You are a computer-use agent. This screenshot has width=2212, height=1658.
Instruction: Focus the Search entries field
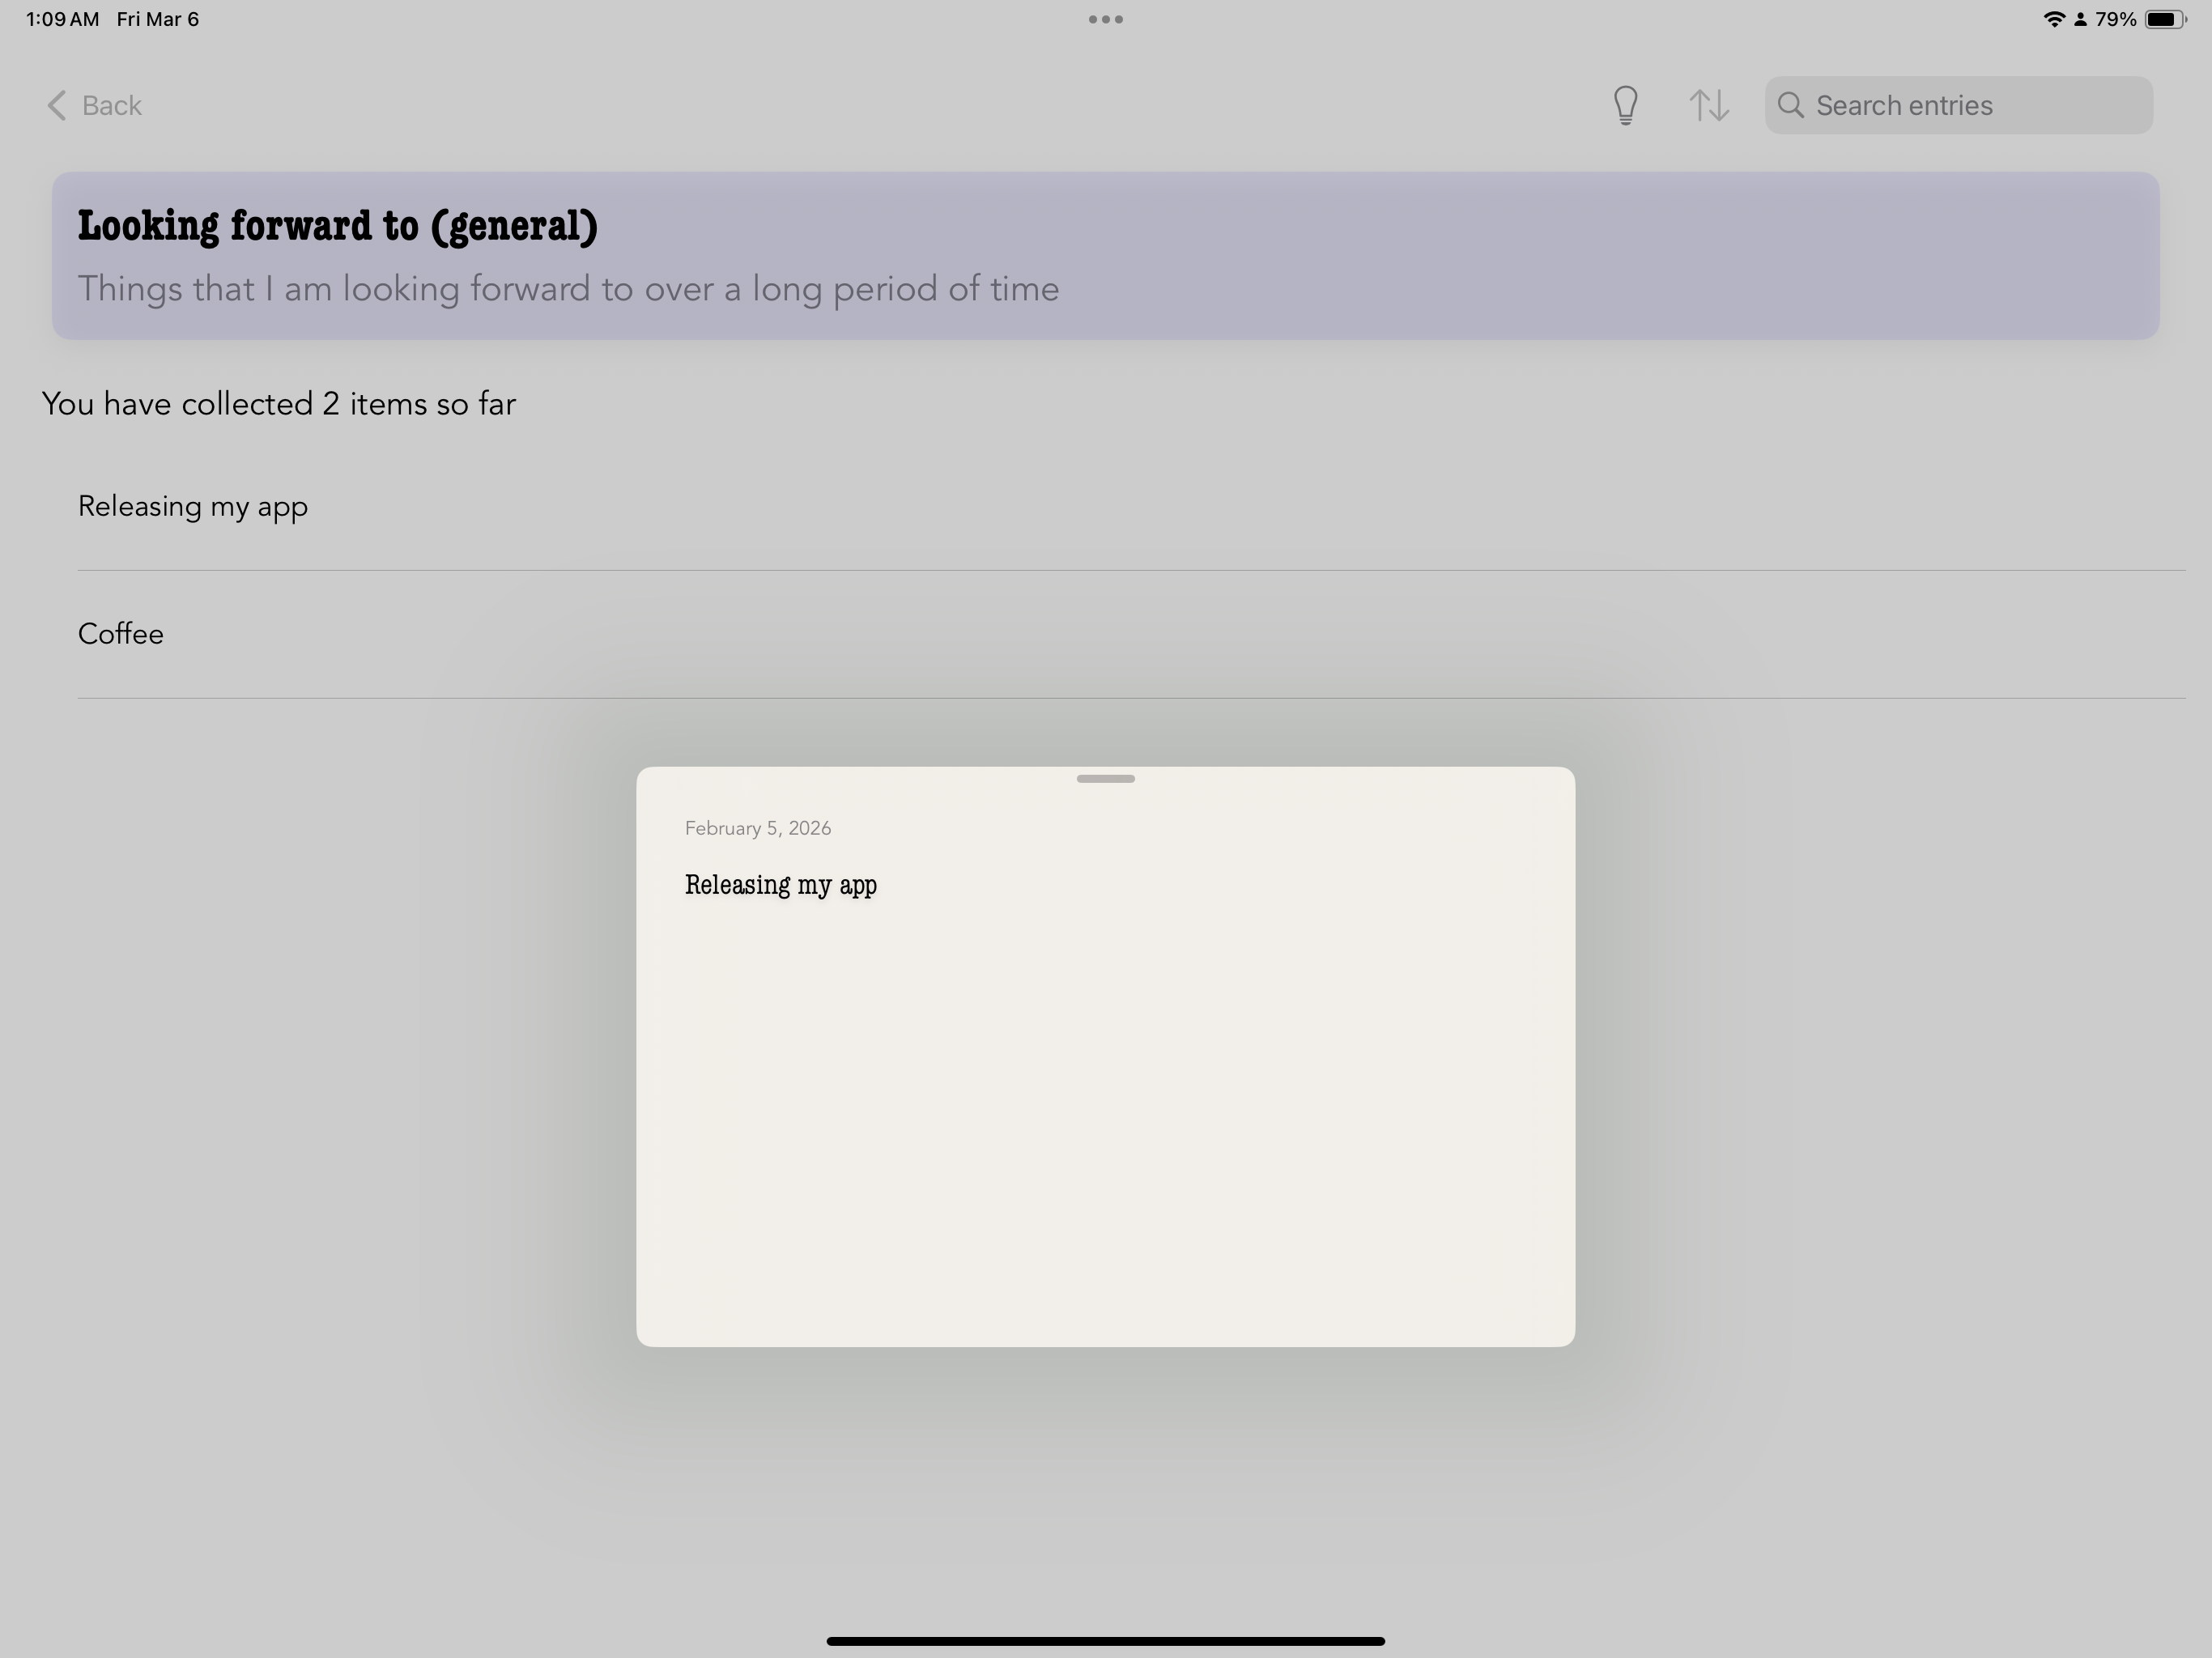click(1958, 105)
